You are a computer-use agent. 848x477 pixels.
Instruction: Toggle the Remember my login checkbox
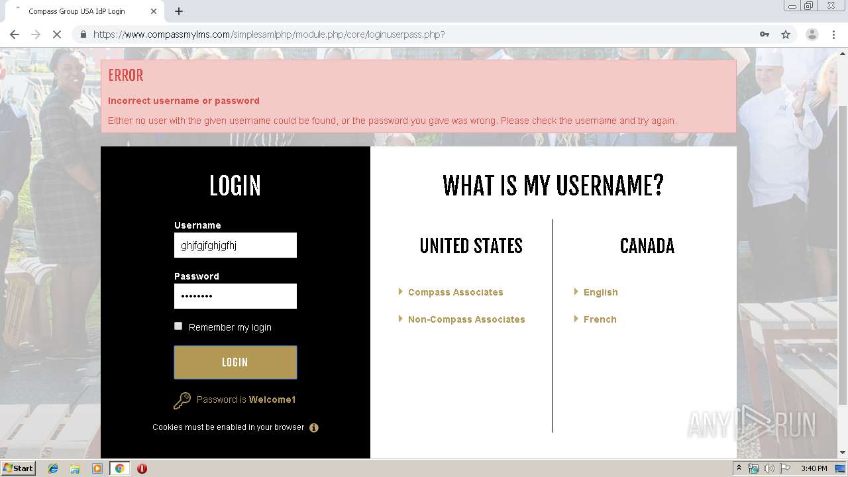[x=178, y=326]
